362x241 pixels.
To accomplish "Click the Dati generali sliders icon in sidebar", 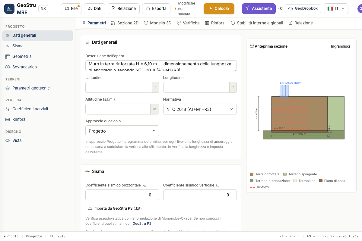I will click(8, 36).
